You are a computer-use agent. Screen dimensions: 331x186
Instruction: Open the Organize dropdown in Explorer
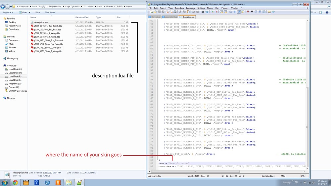click(x=8, y=13)
